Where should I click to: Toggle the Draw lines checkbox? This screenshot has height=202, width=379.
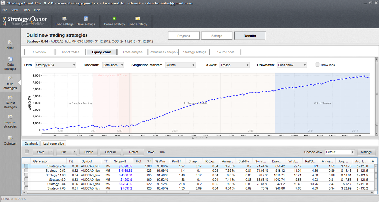(x=317, y=65)
